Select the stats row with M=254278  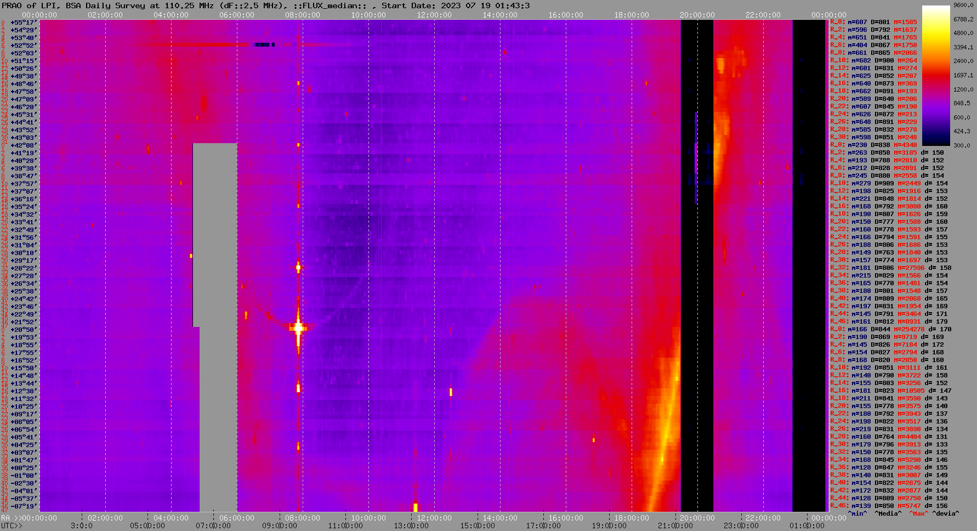[891, 329]
